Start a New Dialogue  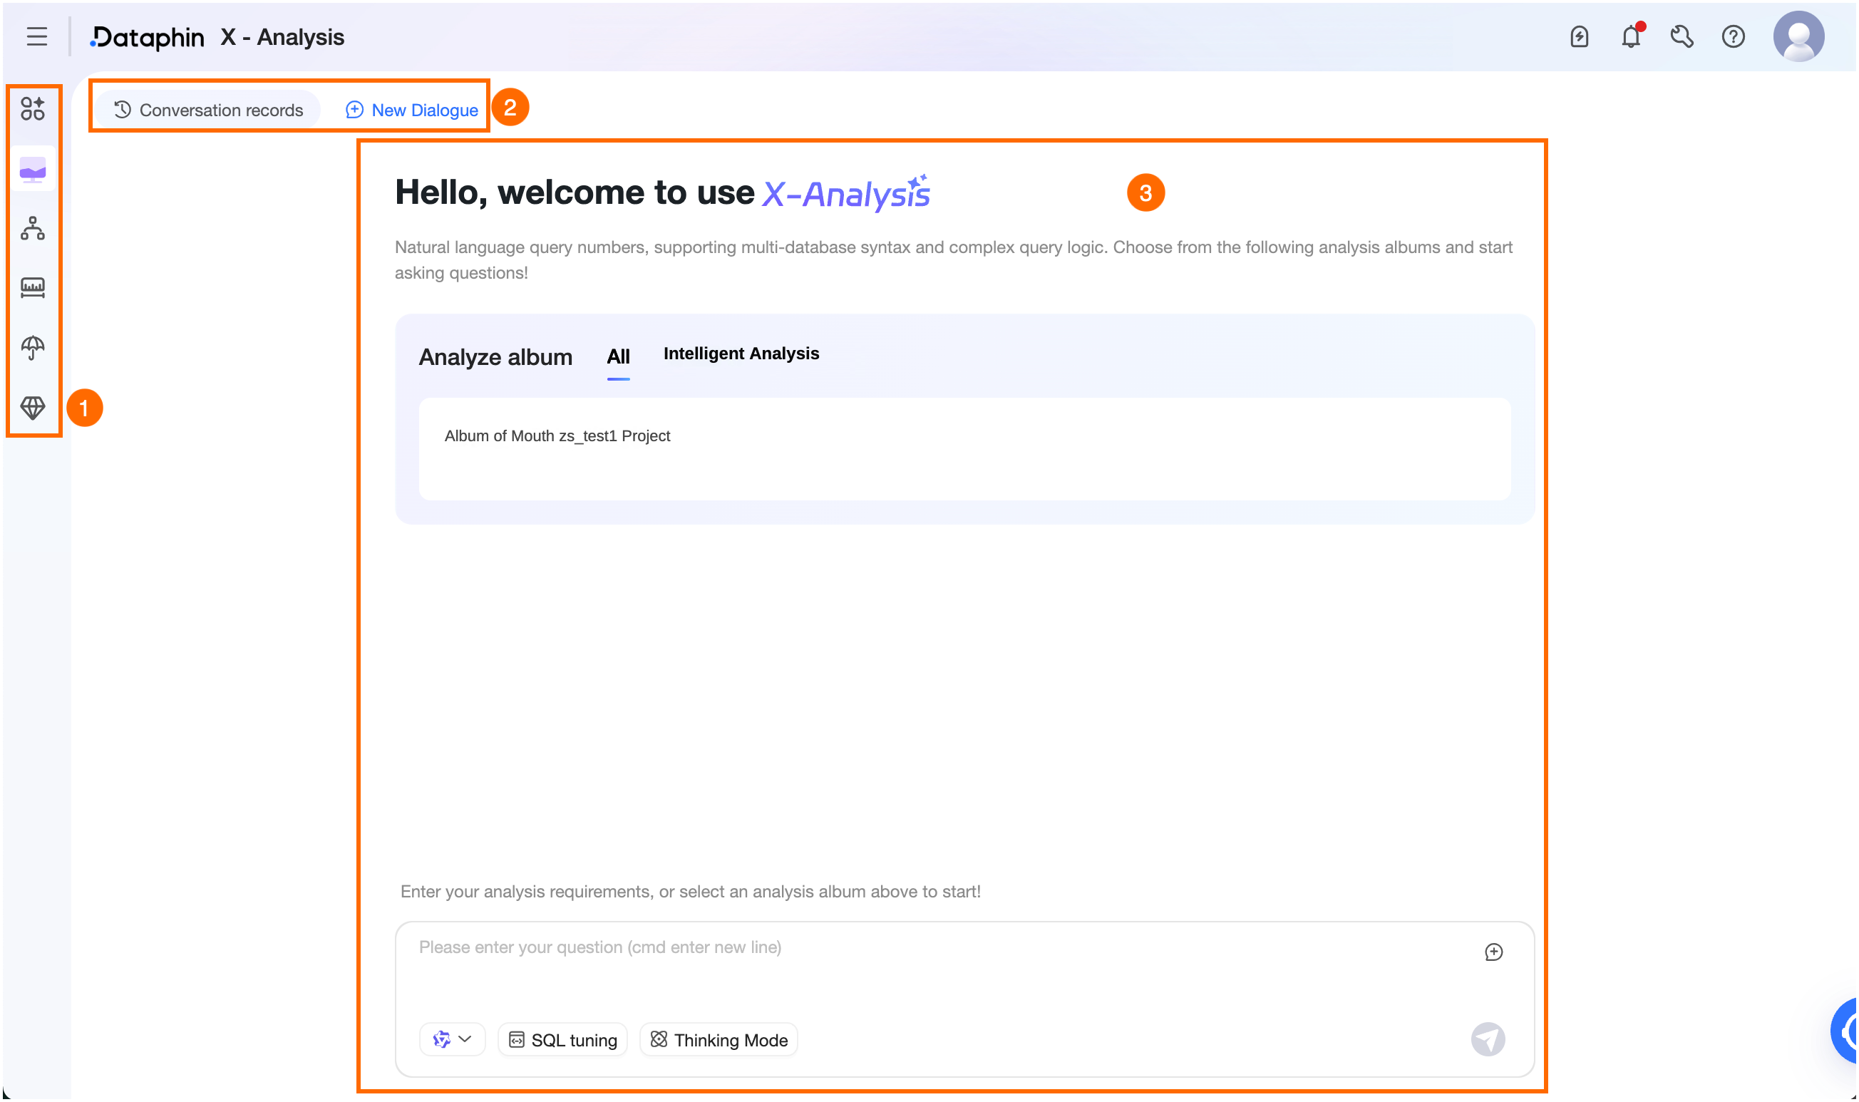click(x=412, y=110)
